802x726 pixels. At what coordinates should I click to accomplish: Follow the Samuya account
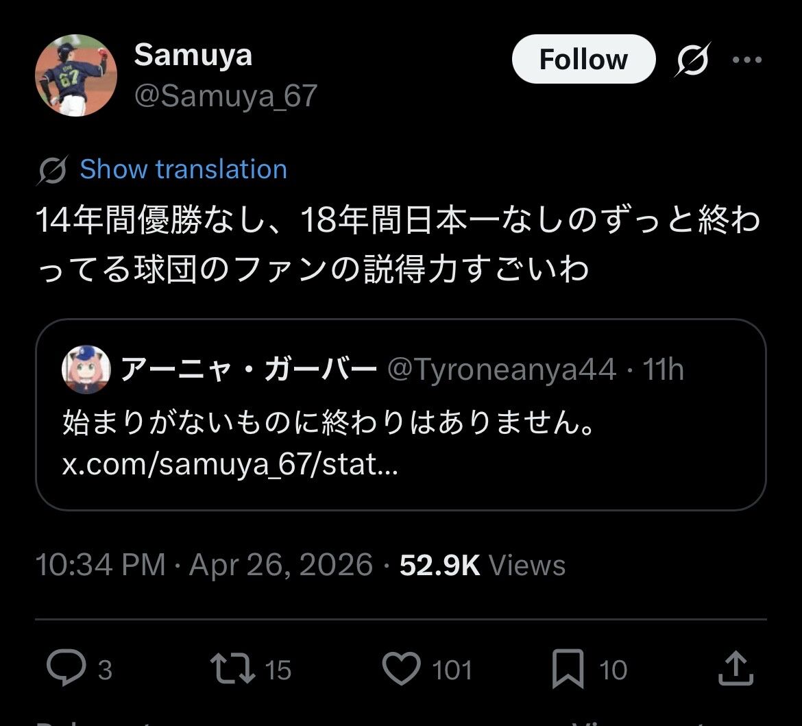[583, 60]
